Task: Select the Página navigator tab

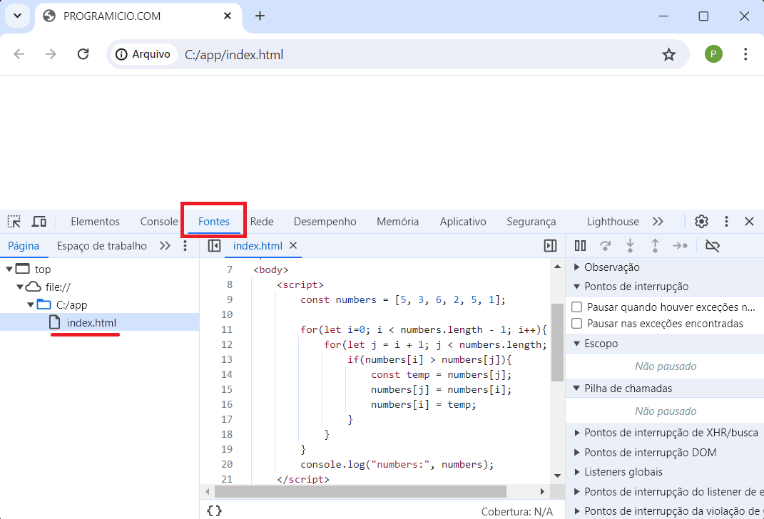Action: [24, 246]
